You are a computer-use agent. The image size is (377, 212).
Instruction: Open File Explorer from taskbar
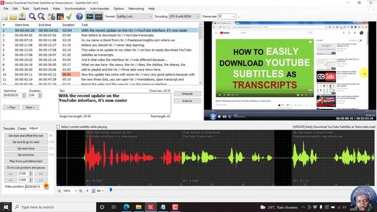(138, 207)
